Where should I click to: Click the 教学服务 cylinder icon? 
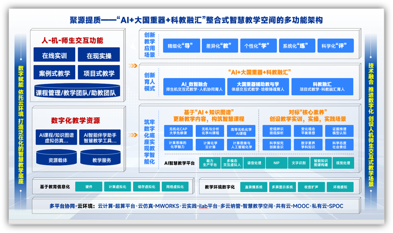pyautogui.click(x=101, y=158)
